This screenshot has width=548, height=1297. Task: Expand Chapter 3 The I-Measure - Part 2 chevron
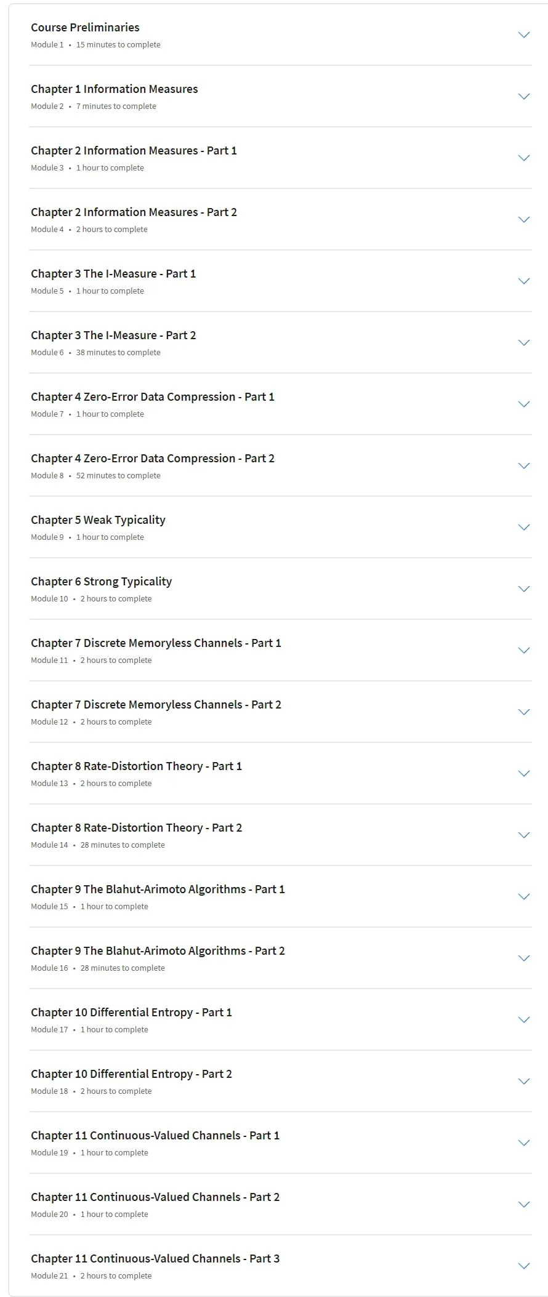tap(524, 343)
